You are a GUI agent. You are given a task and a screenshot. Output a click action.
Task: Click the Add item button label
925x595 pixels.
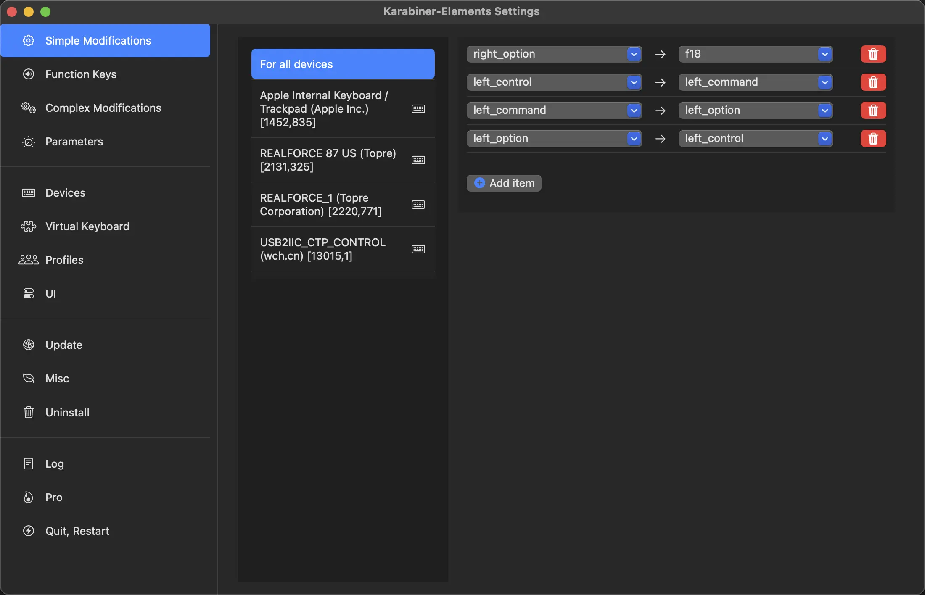point(512,183)
